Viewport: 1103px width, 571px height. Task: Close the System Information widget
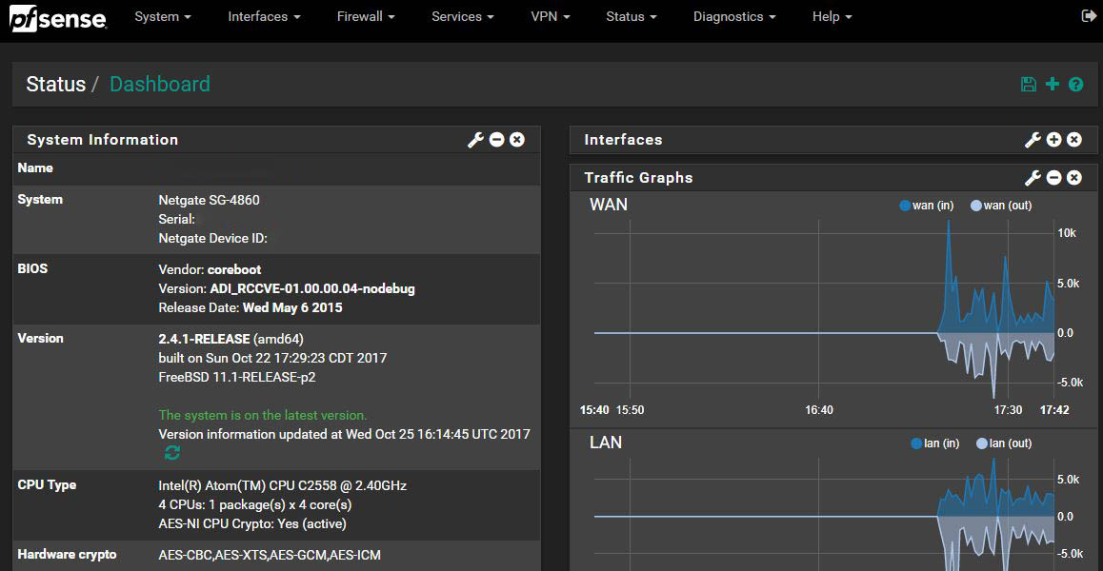517,140
